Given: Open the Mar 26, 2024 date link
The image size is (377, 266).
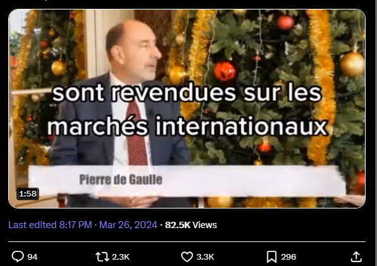Looking at the screenshot, I should click(128, 225).
